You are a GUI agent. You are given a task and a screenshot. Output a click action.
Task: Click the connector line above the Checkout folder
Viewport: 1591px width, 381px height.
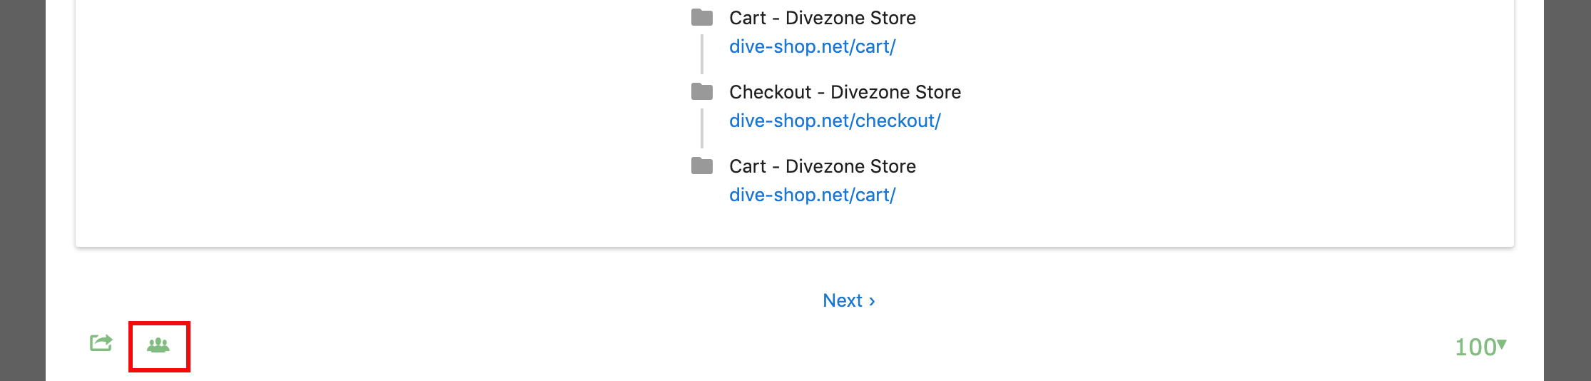pos(702,54)
